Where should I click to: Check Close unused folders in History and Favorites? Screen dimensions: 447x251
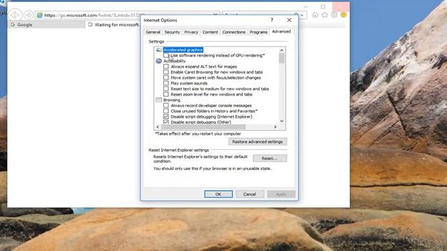(166, 111)
